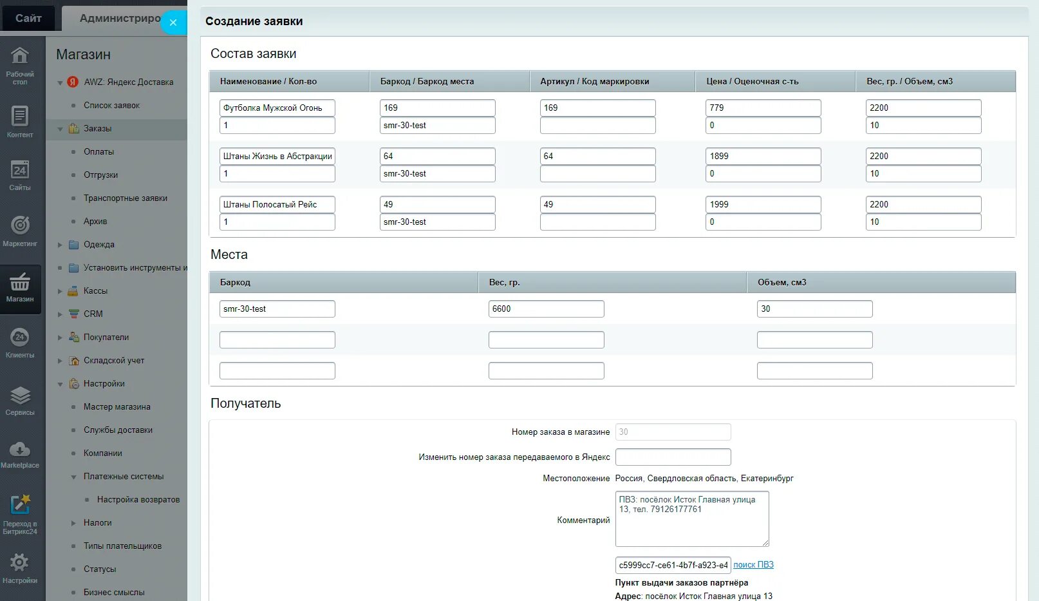1039x601 pixels.
Task: Open the Маркетинг section icon
Action: [20, 225]
